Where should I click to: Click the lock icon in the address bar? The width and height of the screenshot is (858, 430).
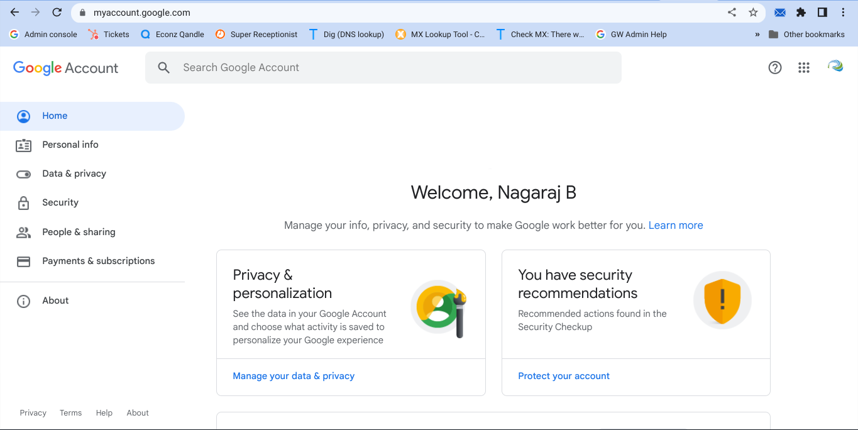pyautogui.click(x=82, y=13)
